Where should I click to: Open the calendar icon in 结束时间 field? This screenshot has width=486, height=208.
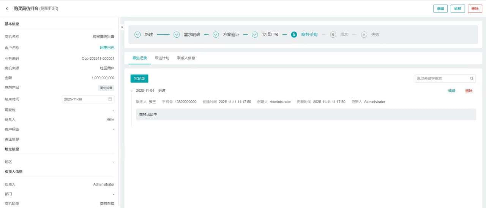point(110,99)
